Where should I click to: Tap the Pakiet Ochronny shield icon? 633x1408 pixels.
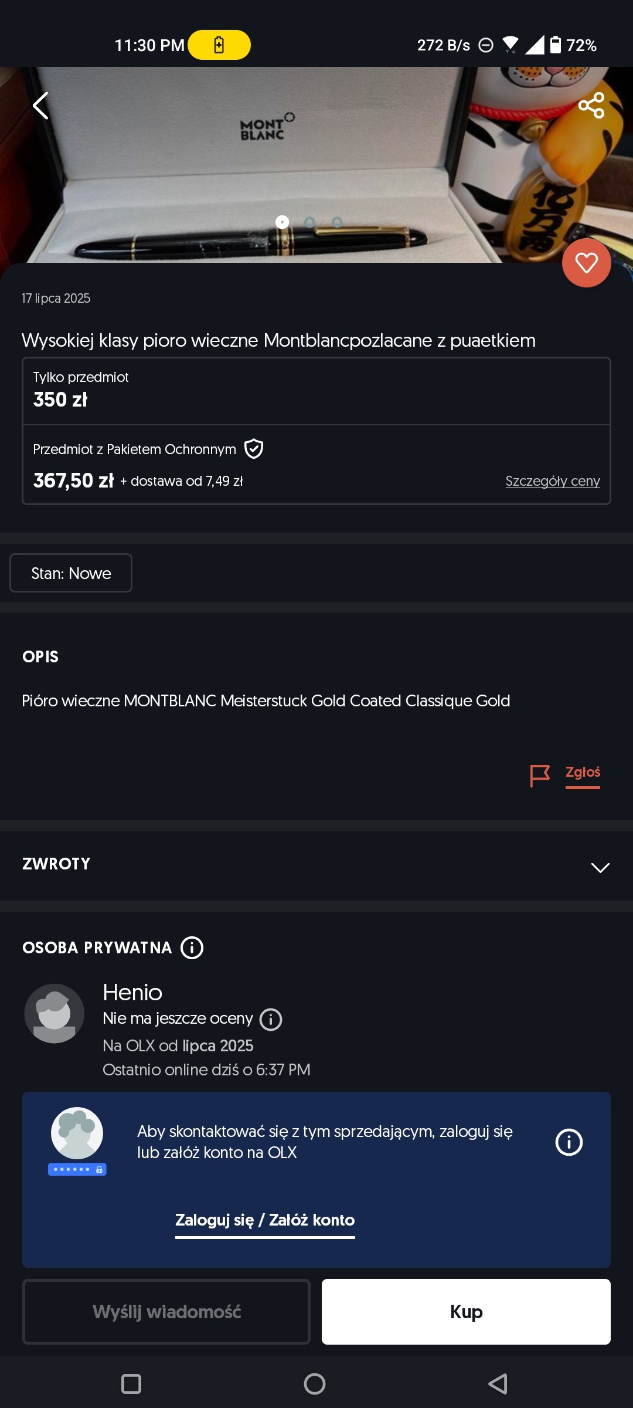[x=254, y=449]
